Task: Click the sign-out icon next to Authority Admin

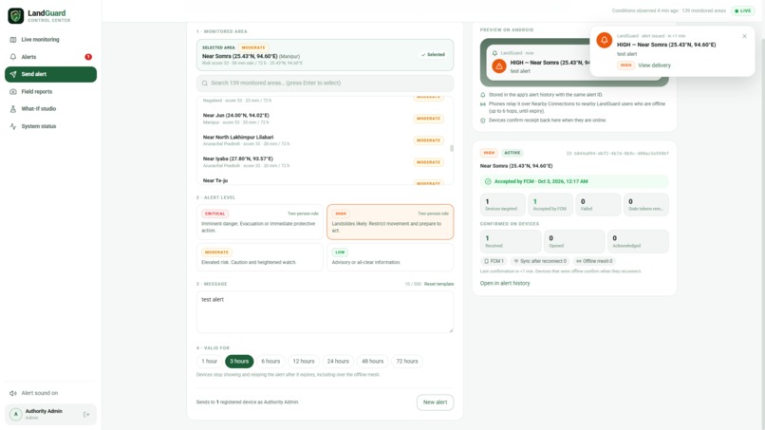Action: coord(86,415)
